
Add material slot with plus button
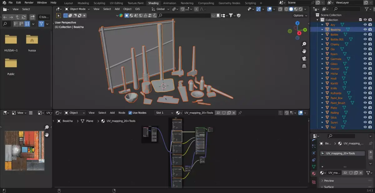[371, 152]
